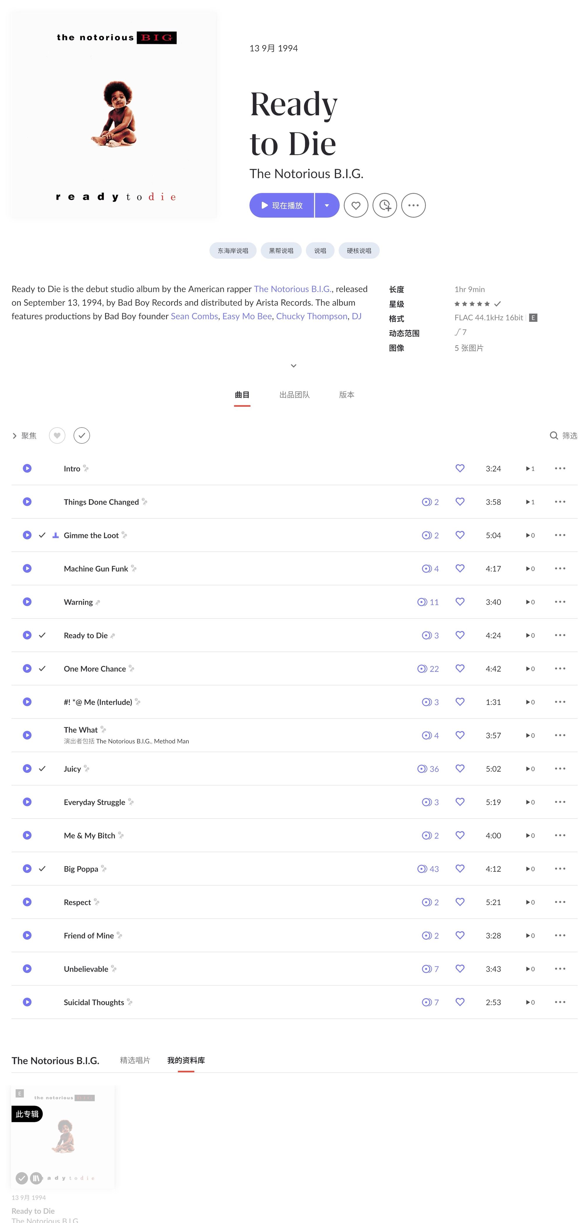
Task: Open the 我的资料库 tab
Action: coord(186,1060)
